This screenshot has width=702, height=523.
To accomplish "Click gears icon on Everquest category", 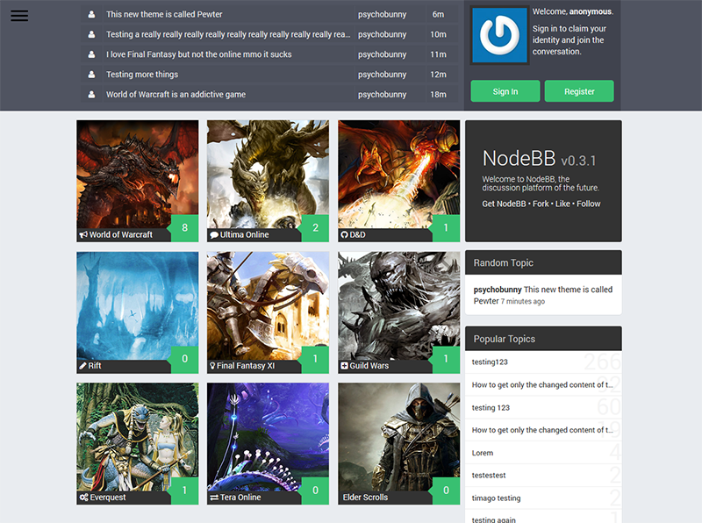I will click(x=83, y=498).
